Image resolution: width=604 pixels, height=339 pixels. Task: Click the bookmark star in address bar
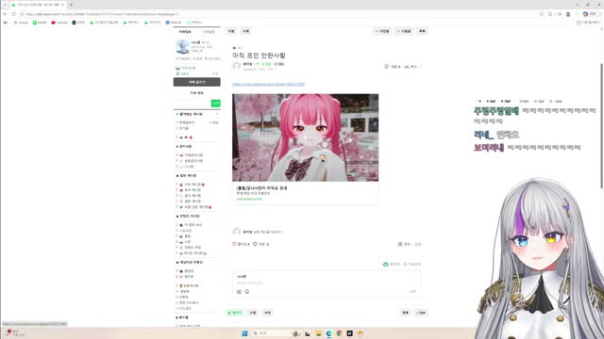(541, 14)
